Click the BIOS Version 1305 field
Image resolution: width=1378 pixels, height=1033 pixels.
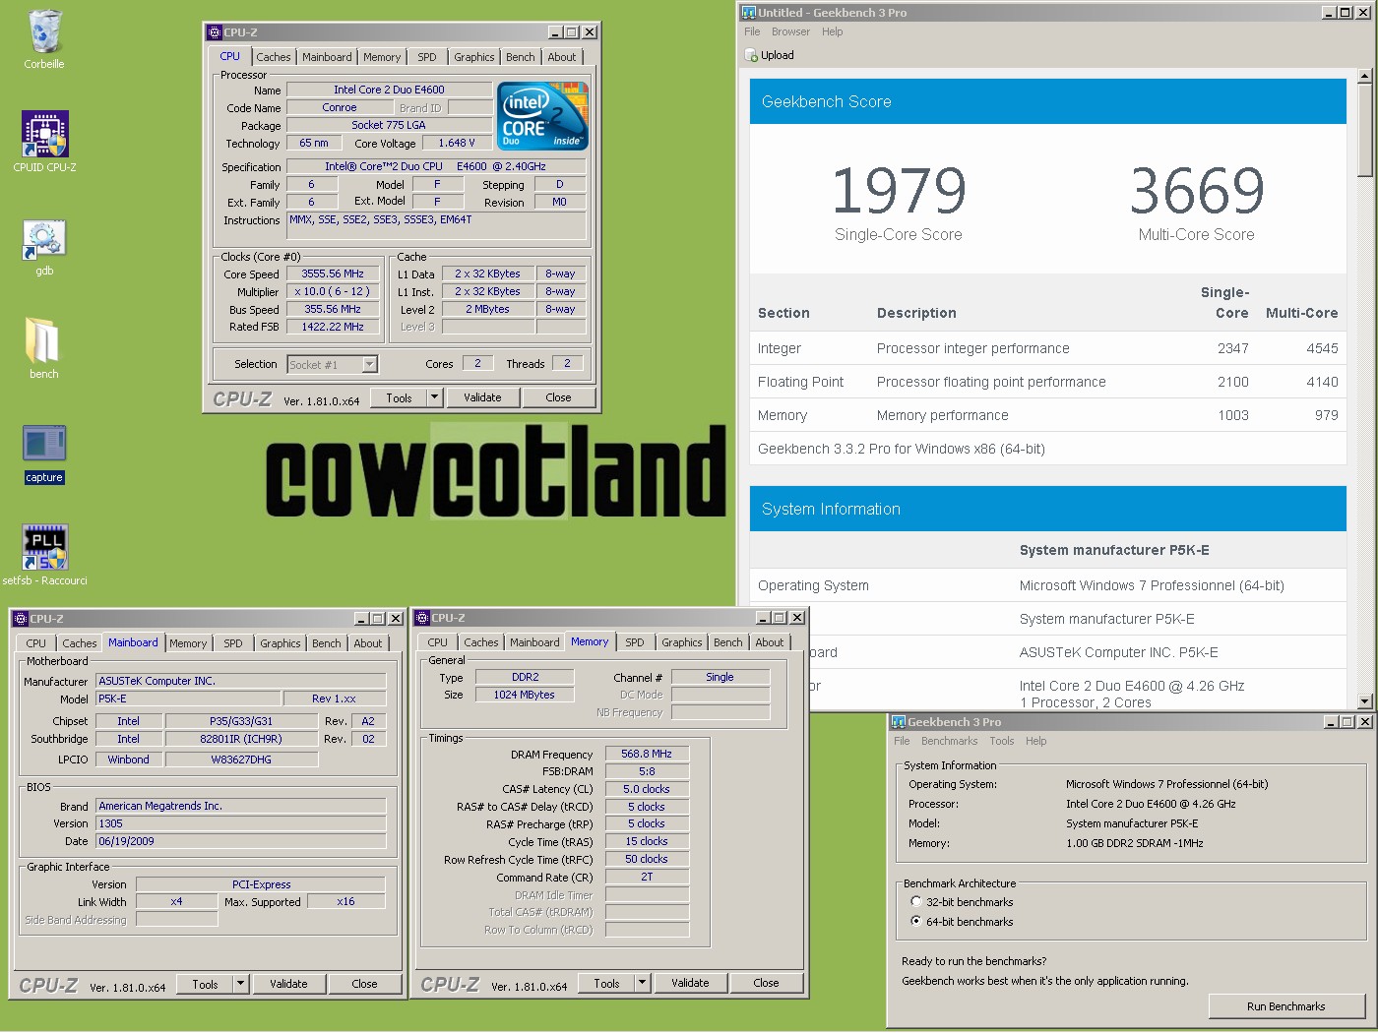coord(241,823)
